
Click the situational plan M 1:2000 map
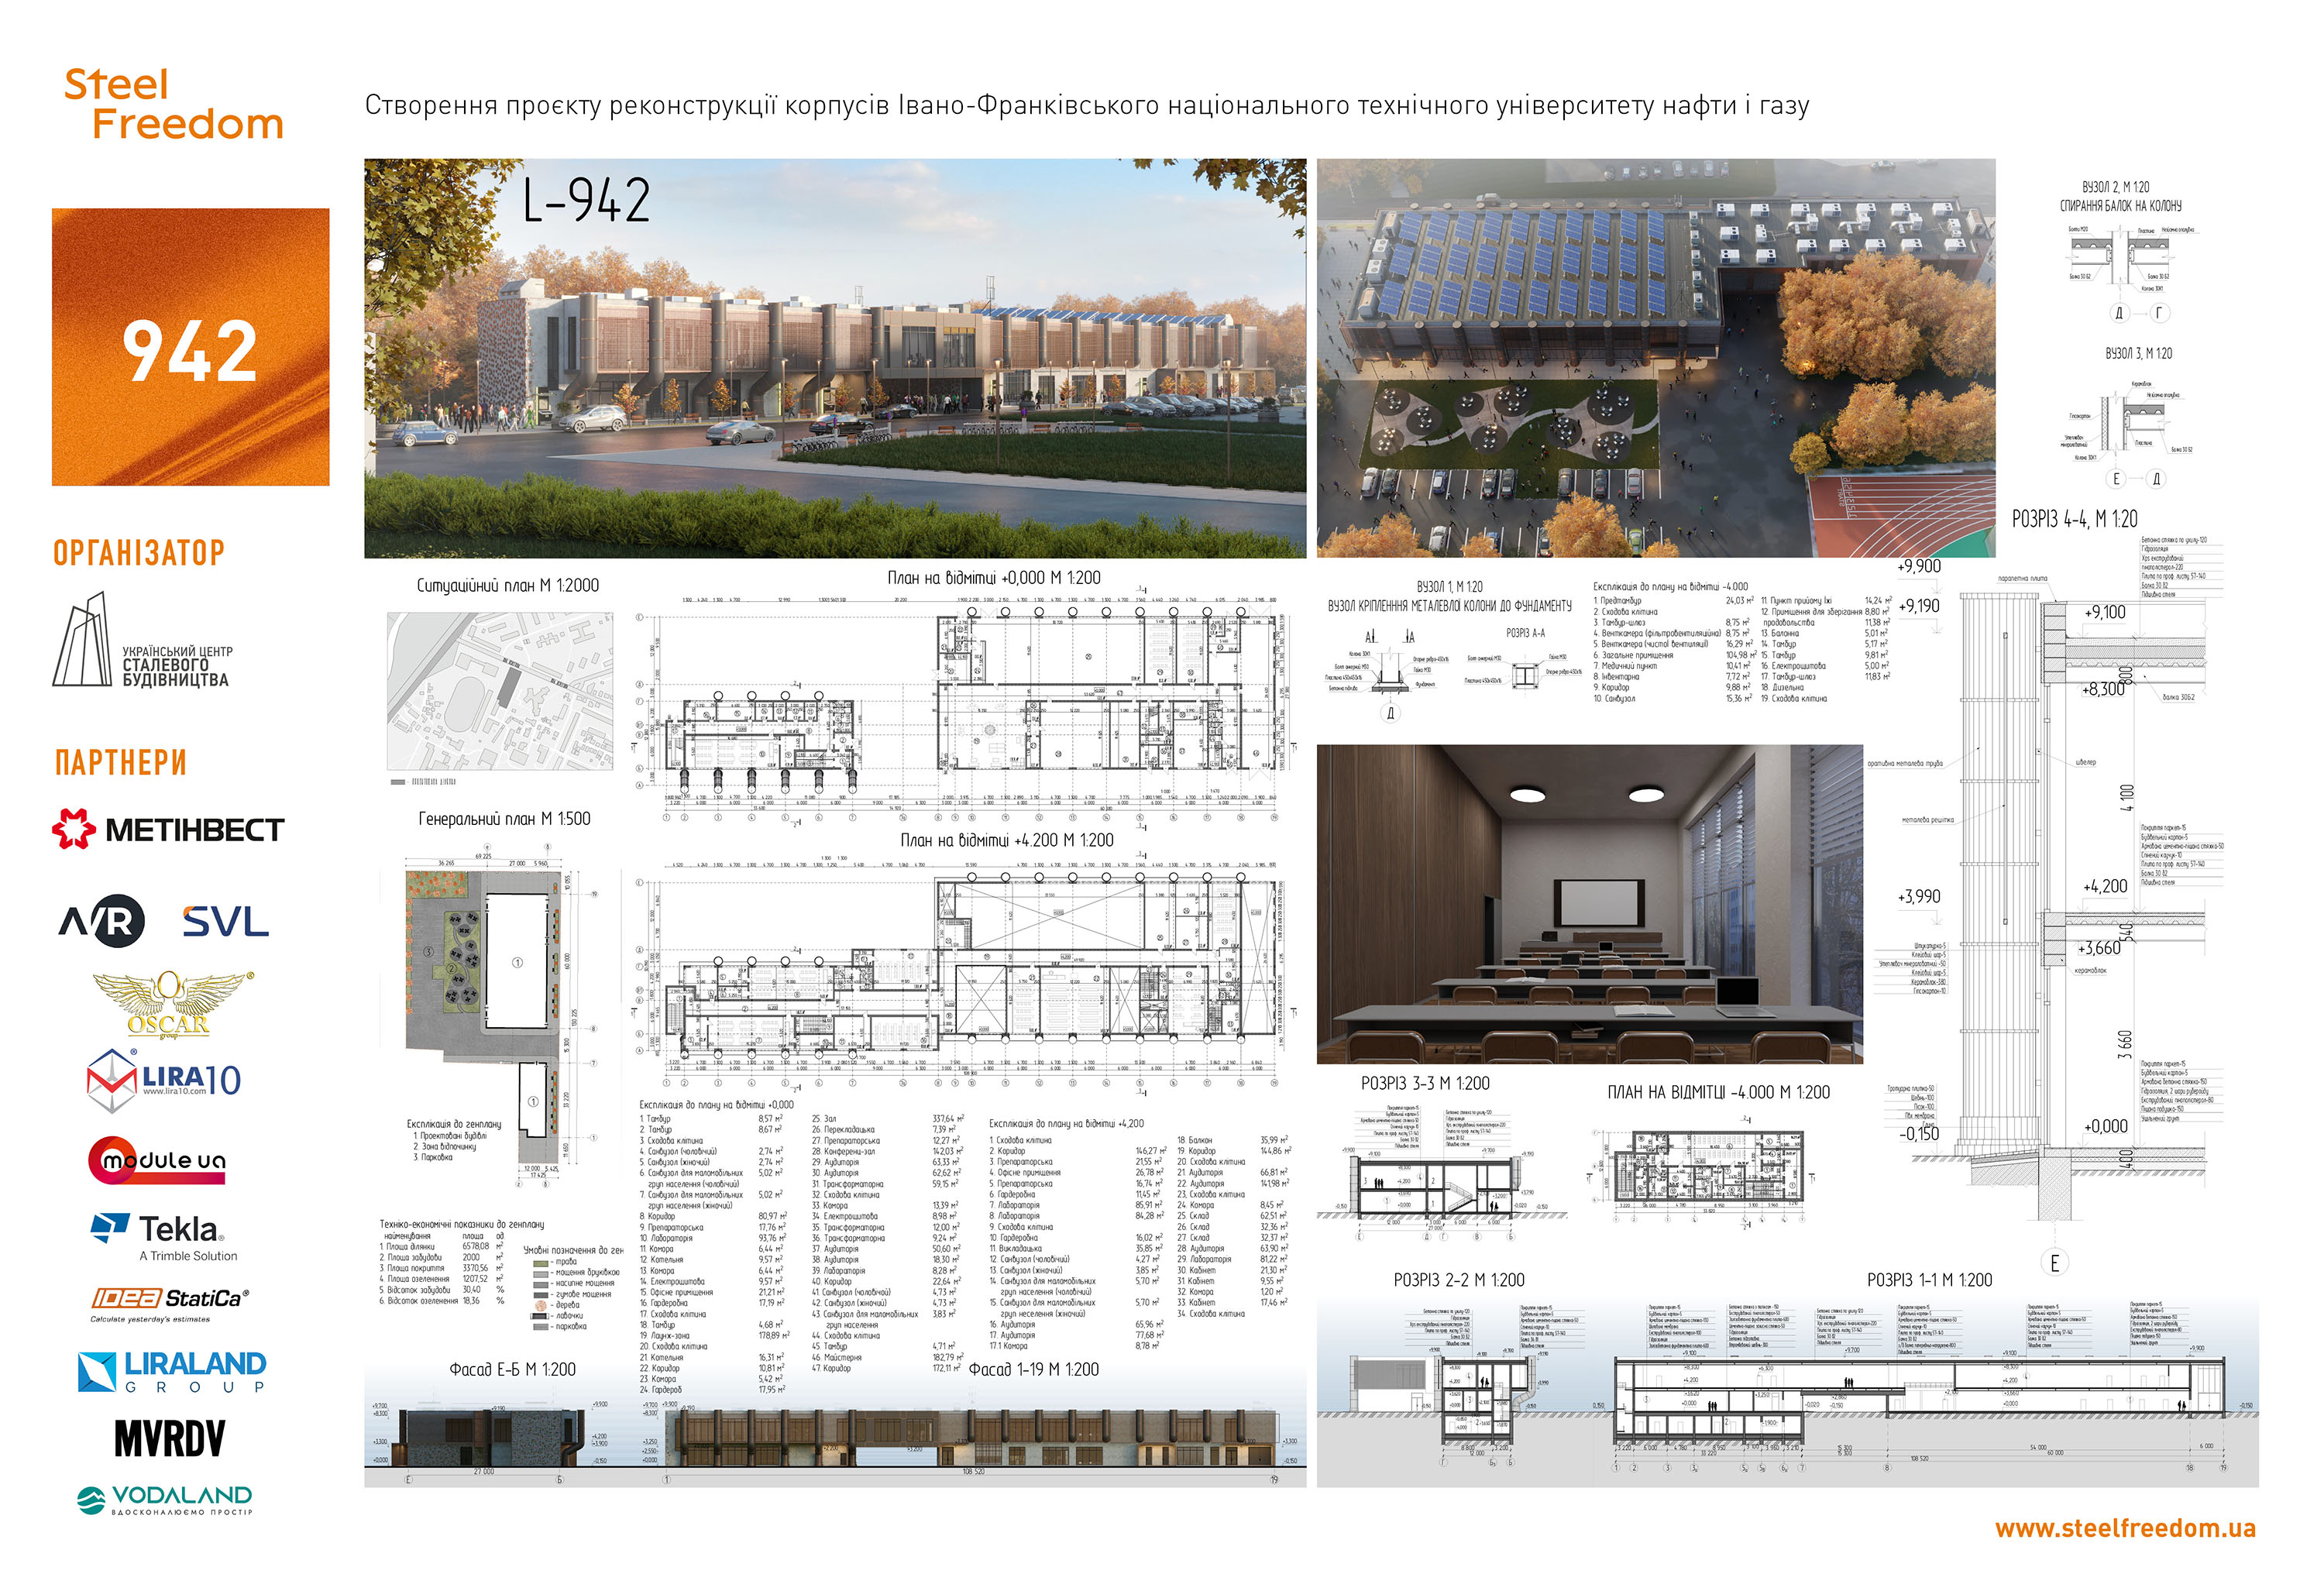pyautogui.click(x=499, y=690)
